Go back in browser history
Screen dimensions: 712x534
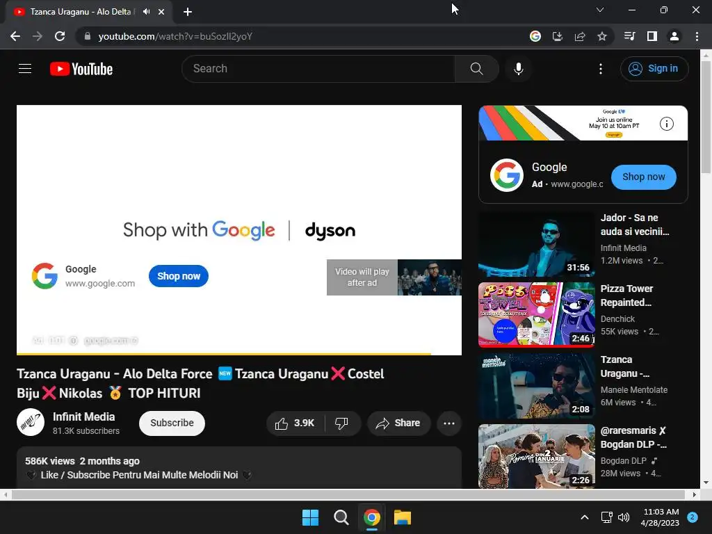(x=15, y=36)
